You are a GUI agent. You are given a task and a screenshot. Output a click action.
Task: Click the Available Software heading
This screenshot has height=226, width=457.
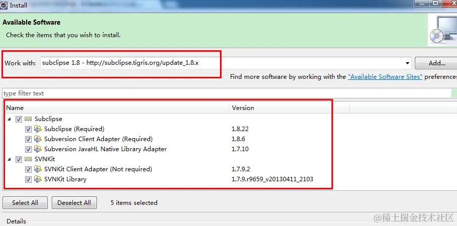pyautogui.click(x=32, y=22)
